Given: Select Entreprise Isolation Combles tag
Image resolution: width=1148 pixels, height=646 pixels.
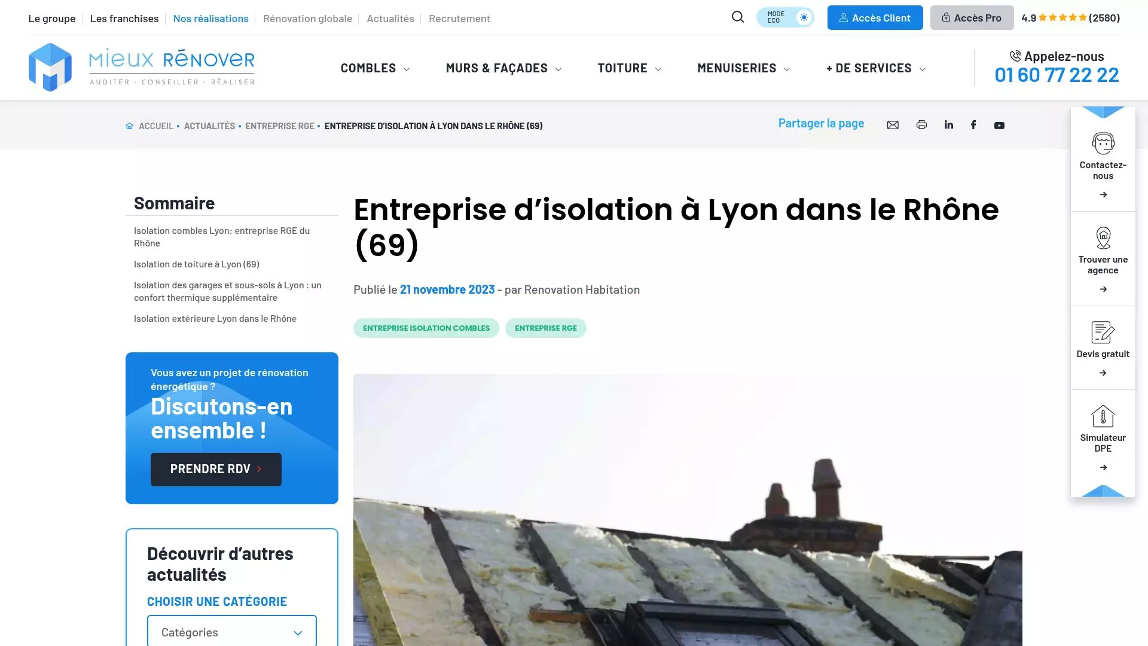Looking at the screenshot, I should 426,328.
